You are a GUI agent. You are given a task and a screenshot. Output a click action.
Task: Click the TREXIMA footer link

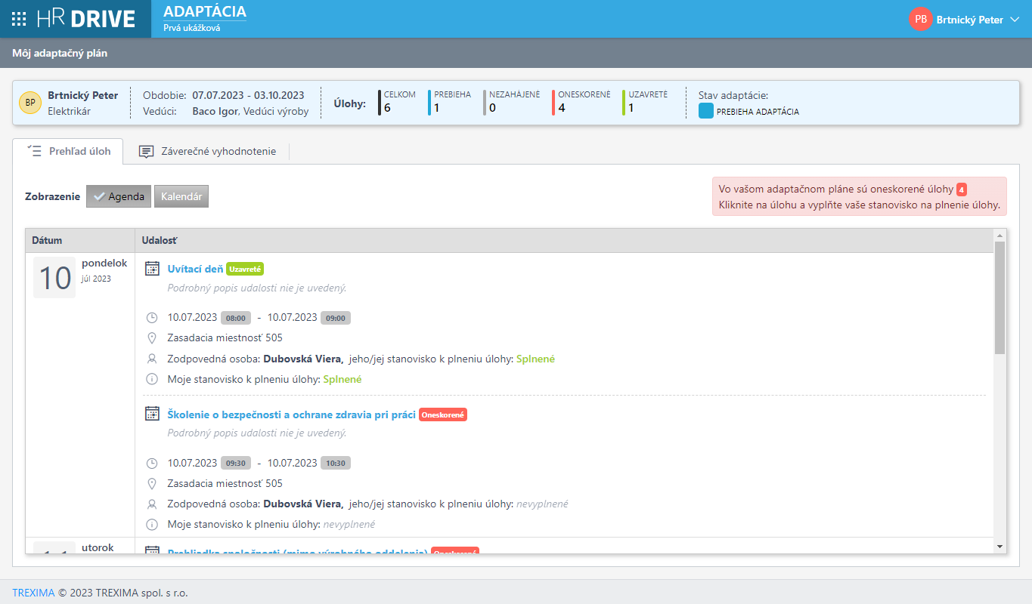[x=33, y=593]
